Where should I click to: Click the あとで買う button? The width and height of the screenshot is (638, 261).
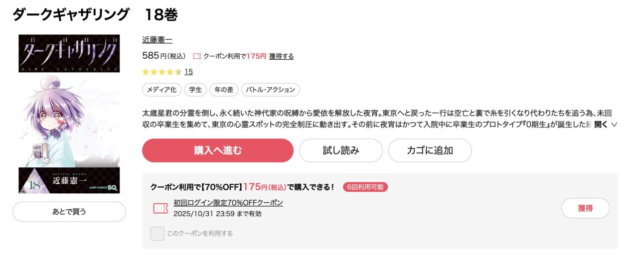(x=69, y=212)
